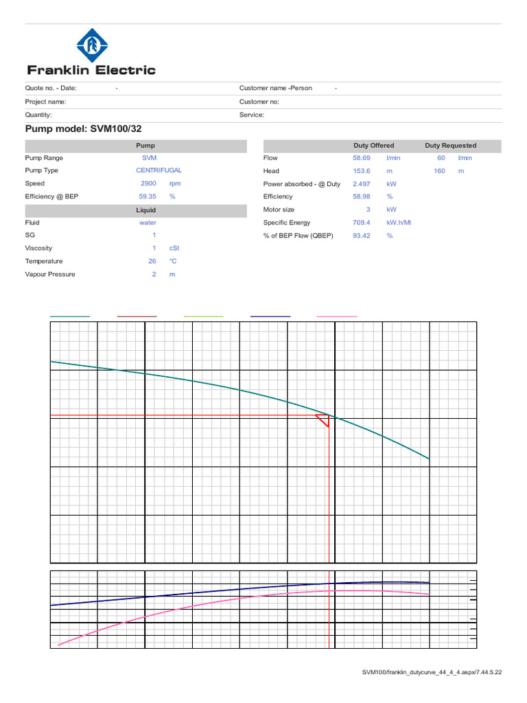Click the 'Speed' label
527x703 pixels.
(x=35, y=183)
